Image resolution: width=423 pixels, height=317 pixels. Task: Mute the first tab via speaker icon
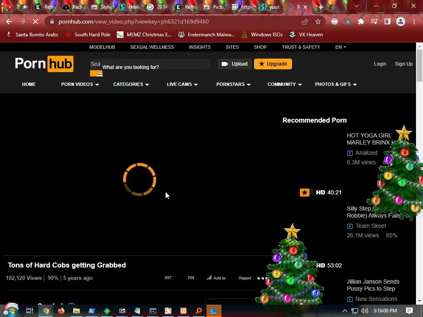click(25, 7)
